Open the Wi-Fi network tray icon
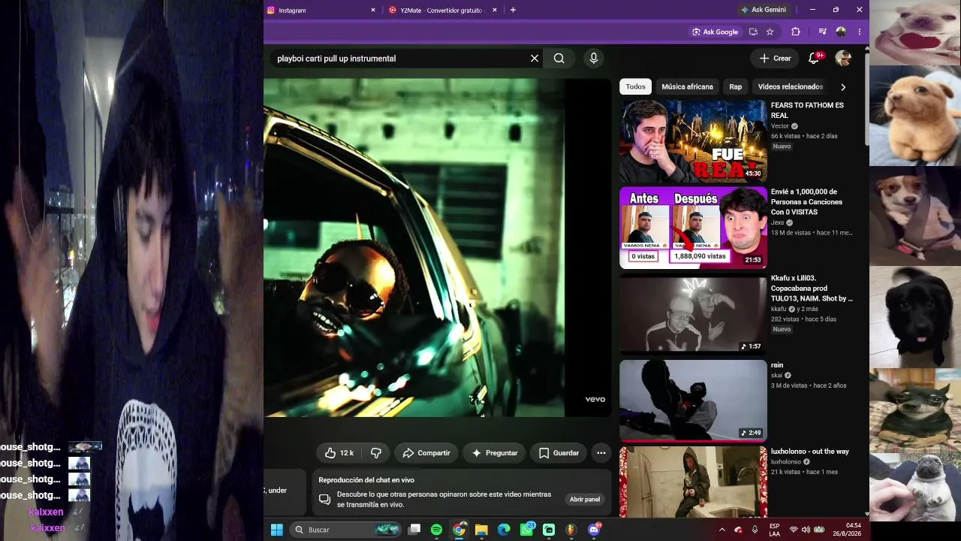Viewport: 961px width, 541px height. (794, 530)
